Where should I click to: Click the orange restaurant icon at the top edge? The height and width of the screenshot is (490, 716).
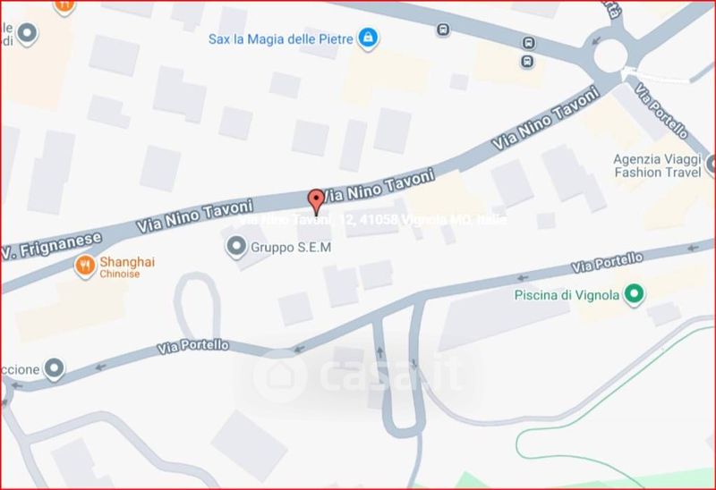[x=64, y=7]
